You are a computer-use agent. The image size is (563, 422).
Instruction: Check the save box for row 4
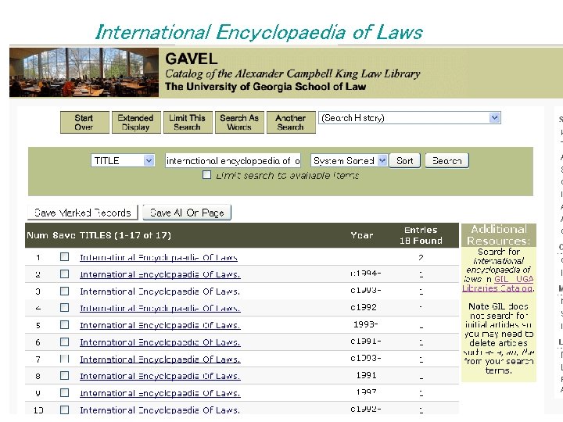coord(65,308)
